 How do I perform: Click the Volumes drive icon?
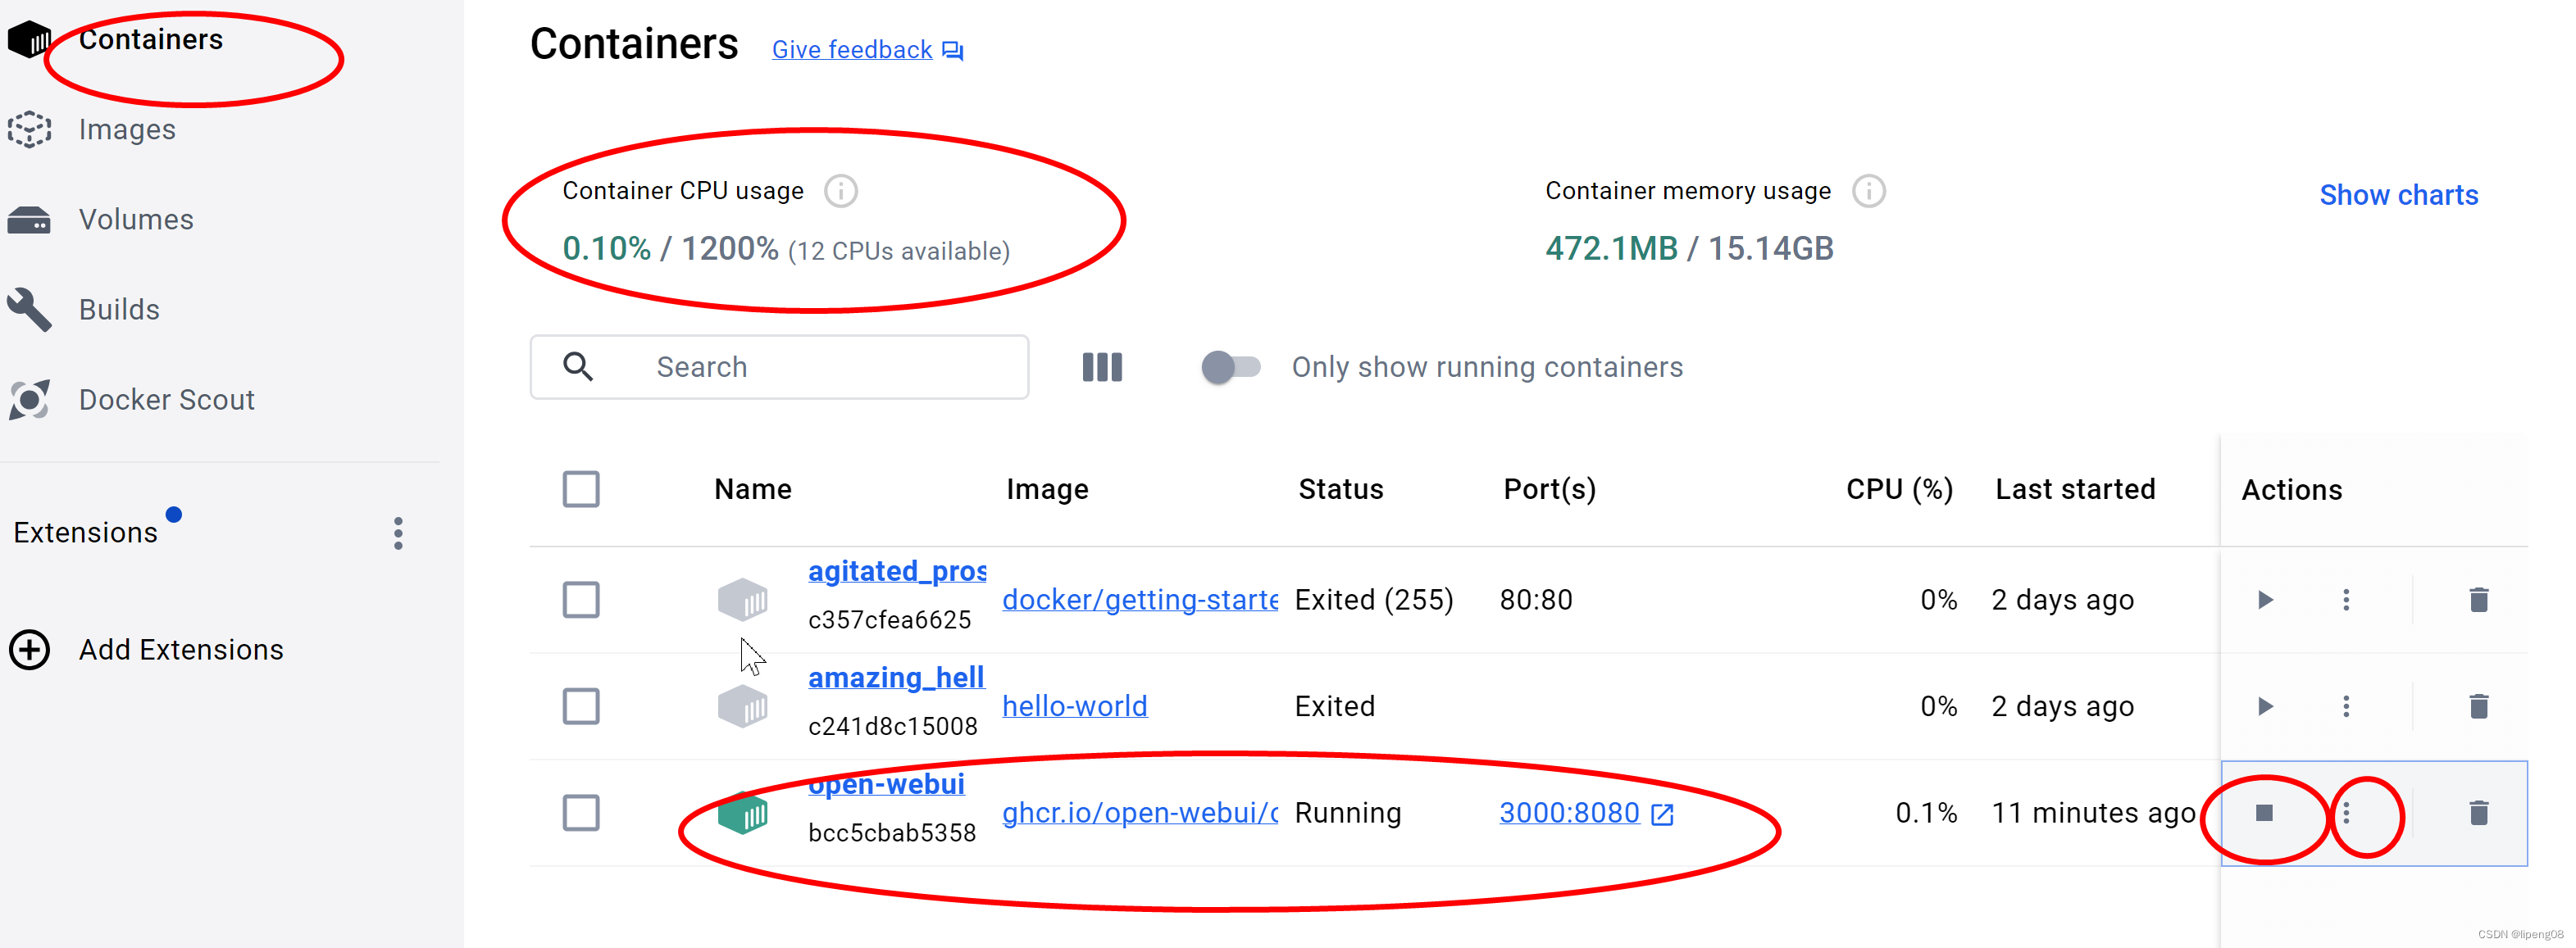coord(29,220)
